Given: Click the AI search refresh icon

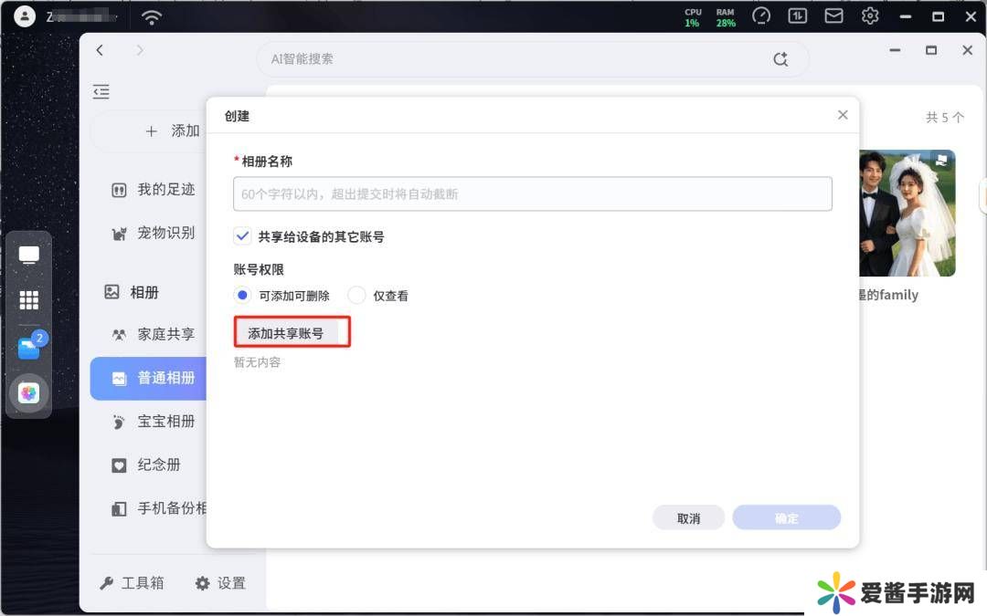Looking at the screenshot, I should [x=780, y=59].
